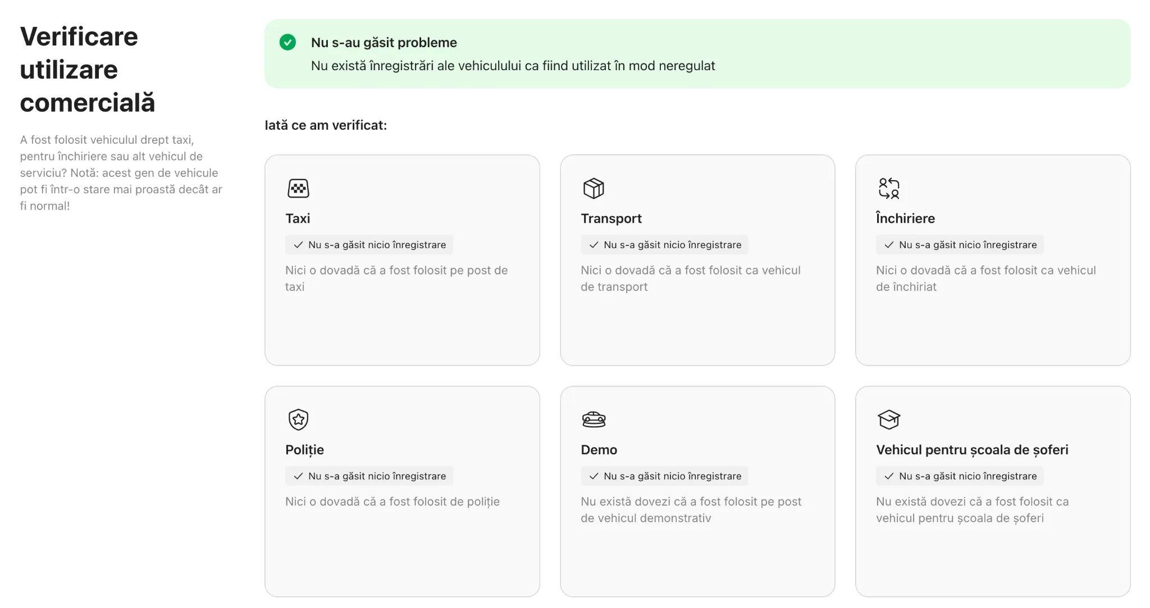Click the 'Verificare utilizare comercială' heading
Screen dimensions: 1150x608
(87, 70)
